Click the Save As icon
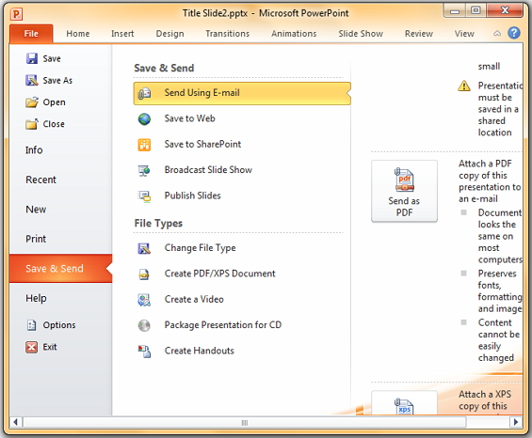The width and height of the screenshot is (532, 438). (32, 80)
